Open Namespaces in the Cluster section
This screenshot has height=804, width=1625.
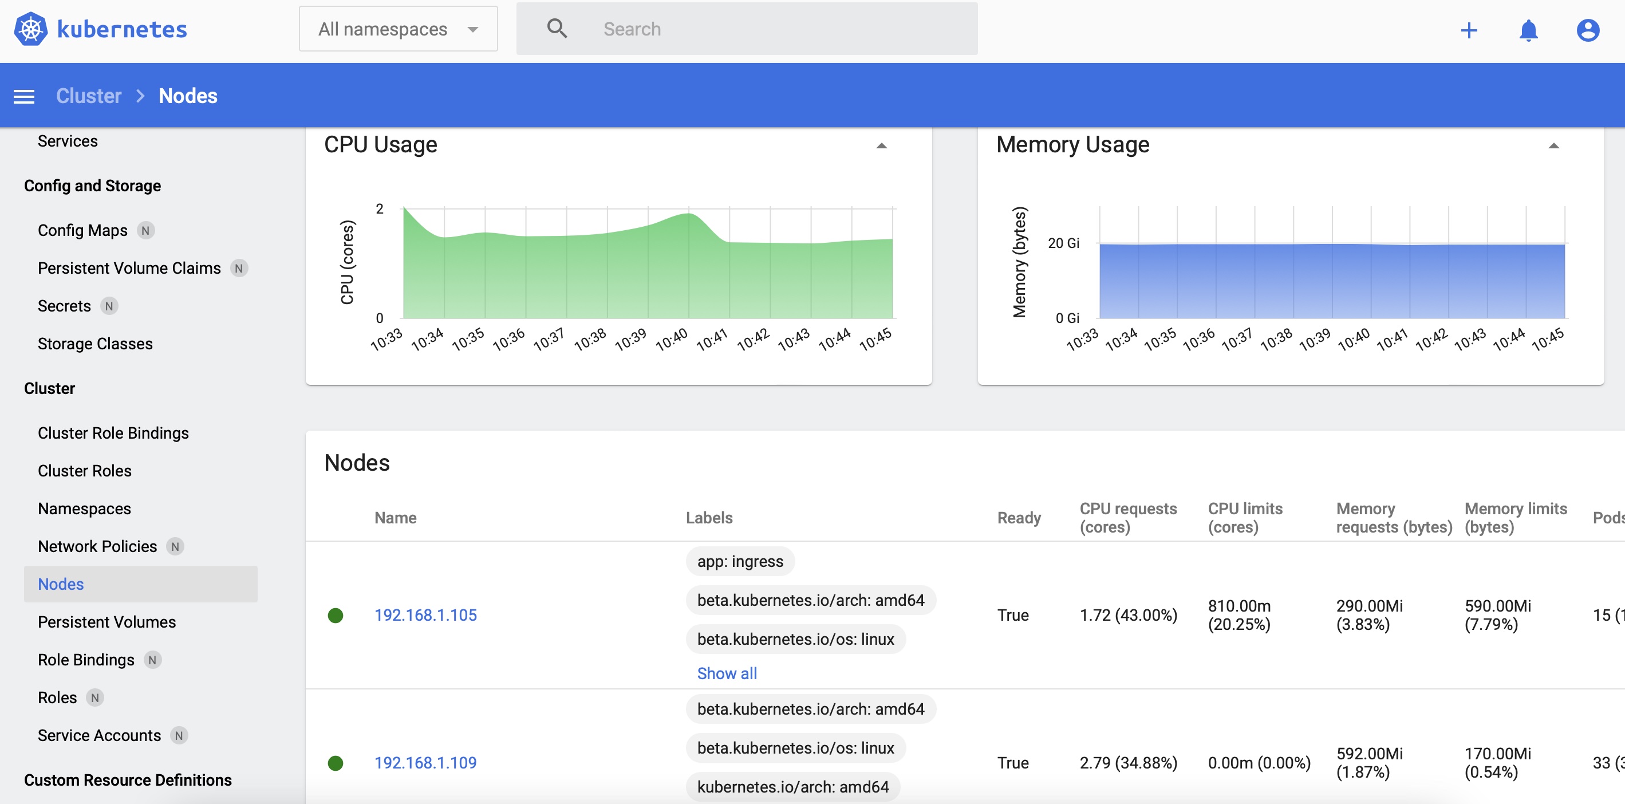pos(84,508)
